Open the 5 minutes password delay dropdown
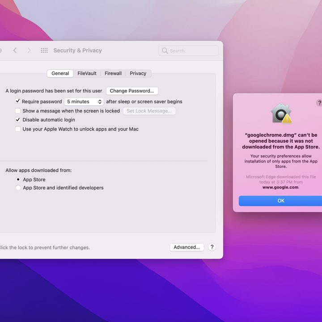322x322 pixels. pyautogui.click(x=84, y=102)
